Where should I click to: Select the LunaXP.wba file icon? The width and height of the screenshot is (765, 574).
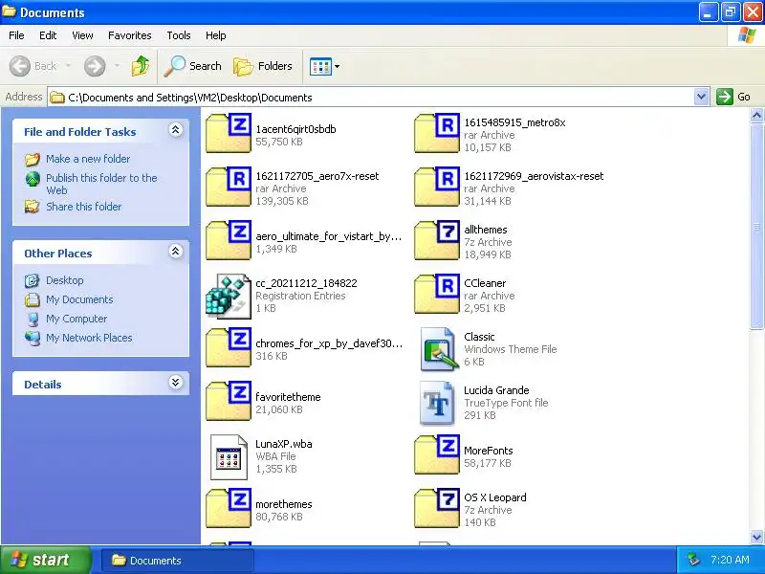point(229,457)
